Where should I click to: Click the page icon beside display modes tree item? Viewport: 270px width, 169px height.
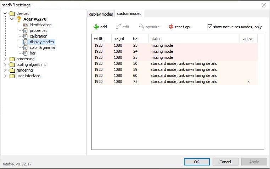coord(25,42)
